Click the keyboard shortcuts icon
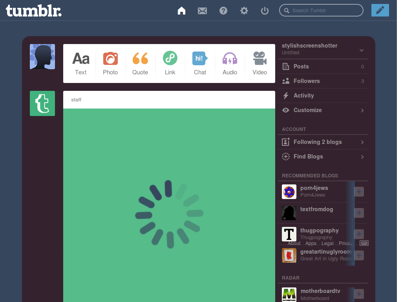 pos(364,243)
